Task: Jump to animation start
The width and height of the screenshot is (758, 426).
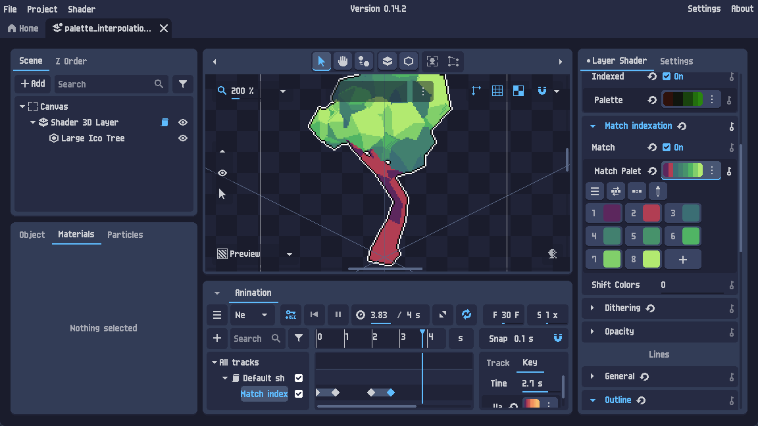Action: (x=315, y=315)
